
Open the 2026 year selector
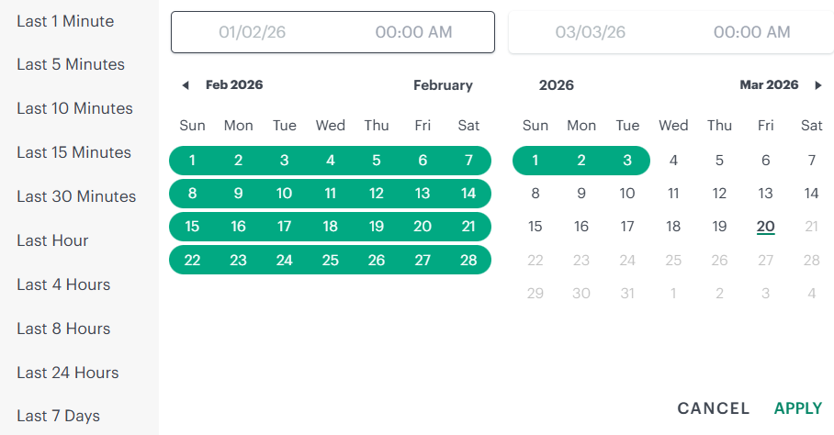pos(556,85)
